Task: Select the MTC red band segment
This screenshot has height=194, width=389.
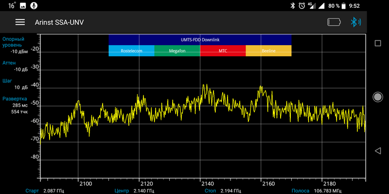Action: [223, 51]
